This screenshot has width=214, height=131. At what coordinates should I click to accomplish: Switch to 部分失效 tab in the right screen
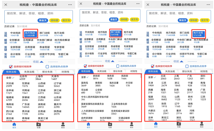click(187, 71)
